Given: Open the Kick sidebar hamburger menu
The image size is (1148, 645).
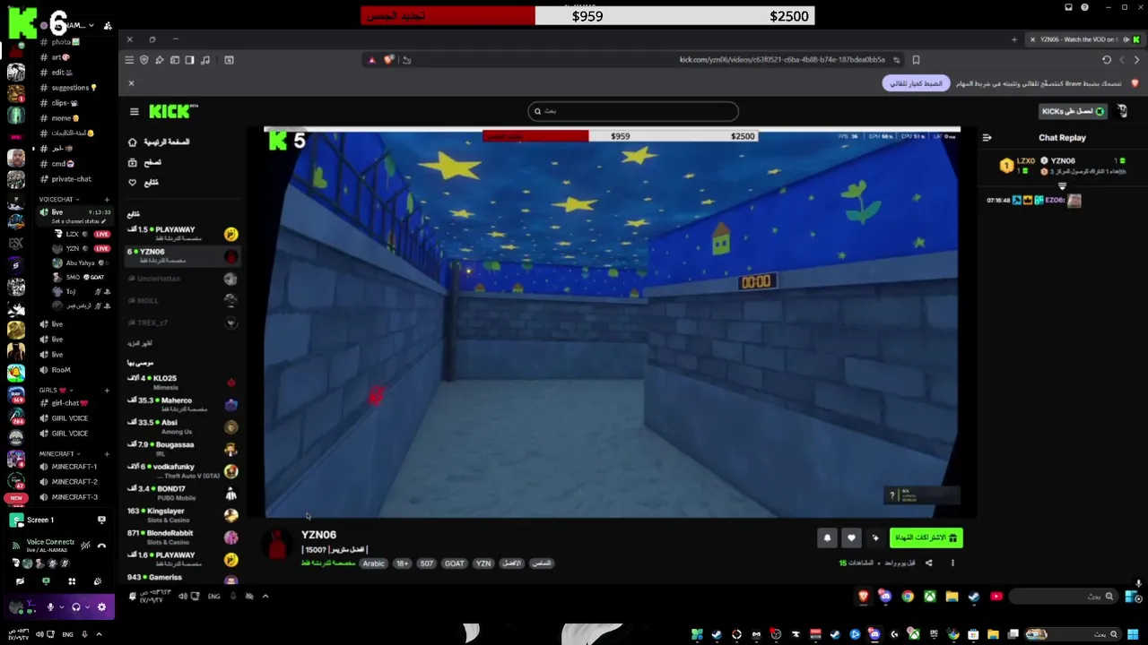Looking at the screenshot, I should [x=135, y=112].
